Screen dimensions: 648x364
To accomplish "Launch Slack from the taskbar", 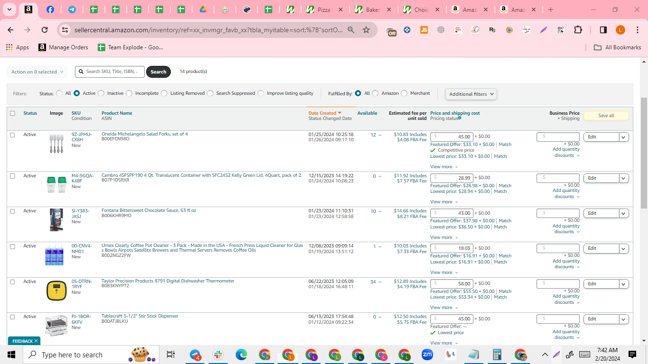I will pyautogui.click(x=218, y=355).
